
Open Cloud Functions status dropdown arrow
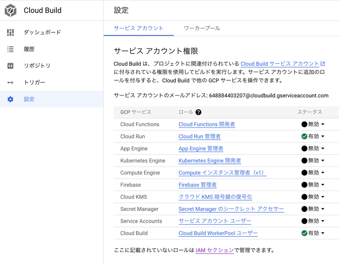point(323,124)
